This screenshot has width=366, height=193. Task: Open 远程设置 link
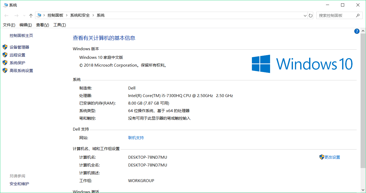pos(17,55)
